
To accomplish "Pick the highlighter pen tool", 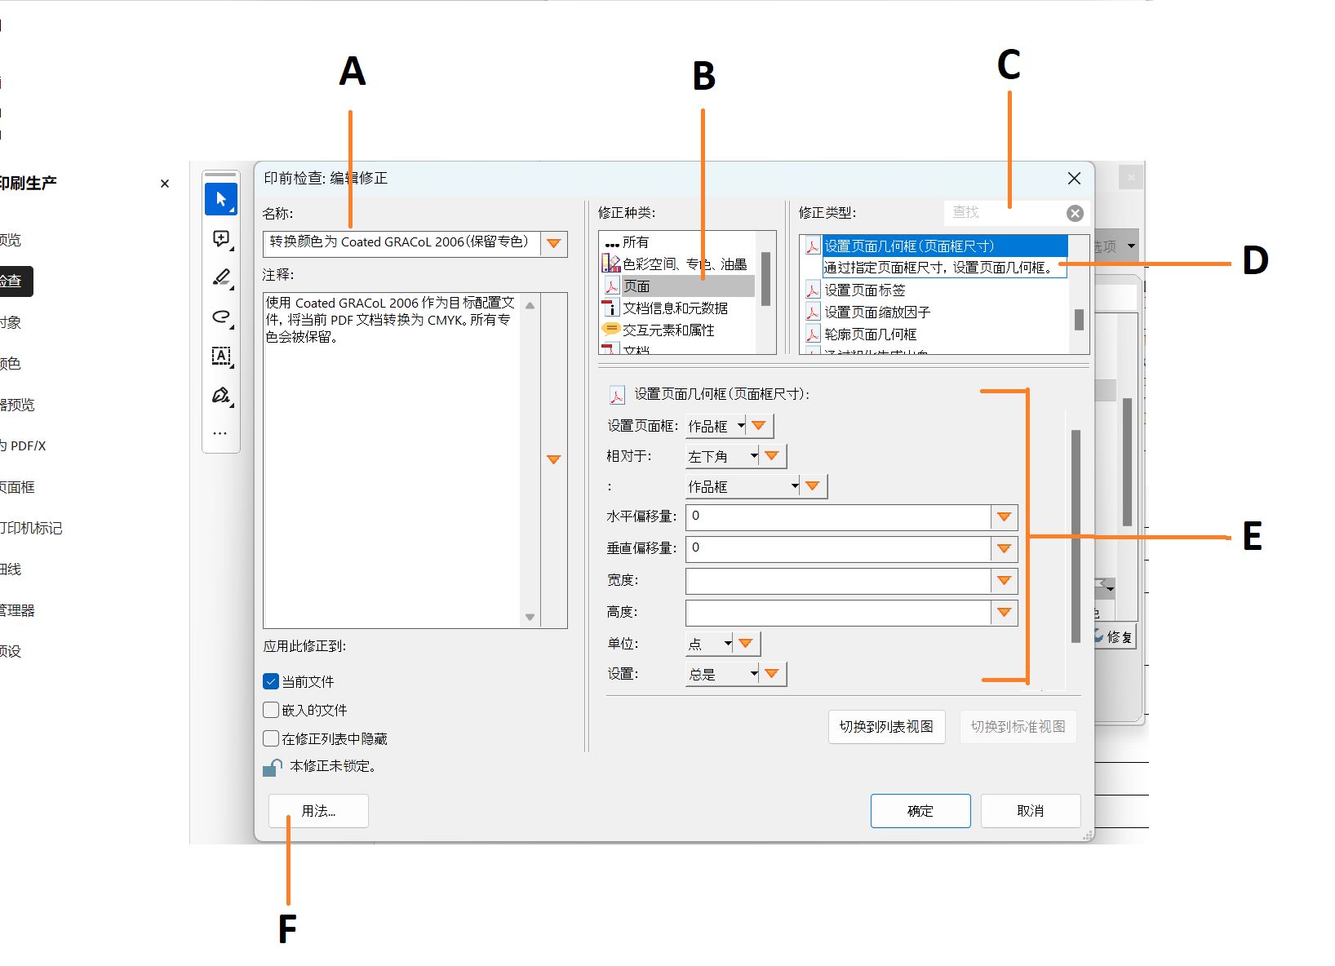I will tap(221, 277).
